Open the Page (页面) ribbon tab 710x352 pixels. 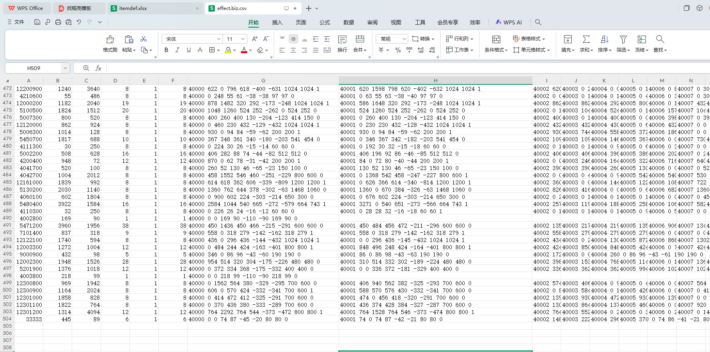[301, 22]
